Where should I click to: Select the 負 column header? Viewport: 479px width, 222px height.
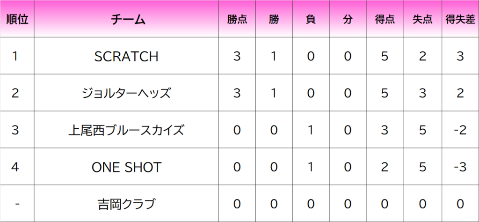coord(311,19)
